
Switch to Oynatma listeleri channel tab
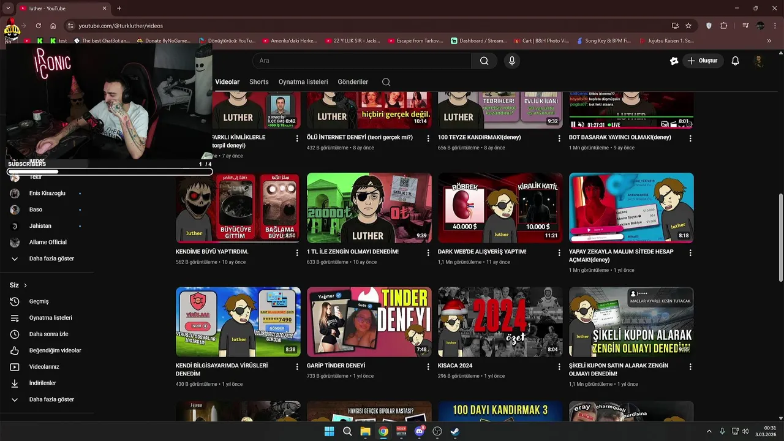point(303,81)
